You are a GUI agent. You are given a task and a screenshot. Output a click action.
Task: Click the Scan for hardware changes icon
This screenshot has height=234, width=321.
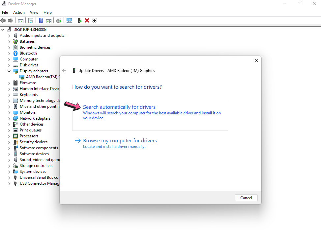(x=69, y=20)
